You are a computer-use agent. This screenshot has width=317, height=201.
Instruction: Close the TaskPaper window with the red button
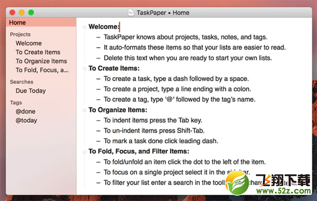click(13, 13)
